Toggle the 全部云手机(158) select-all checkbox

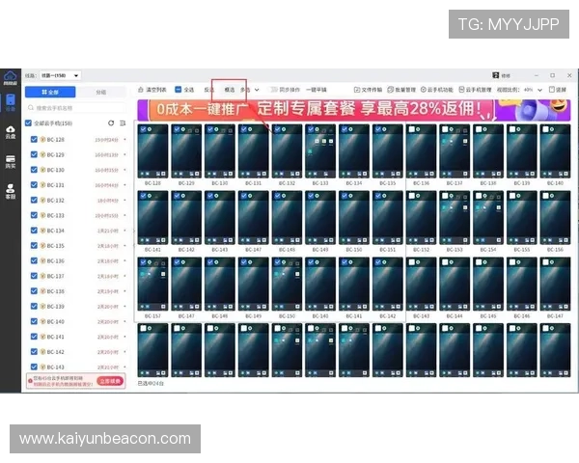pyautogui.click(x=29, y=123)
